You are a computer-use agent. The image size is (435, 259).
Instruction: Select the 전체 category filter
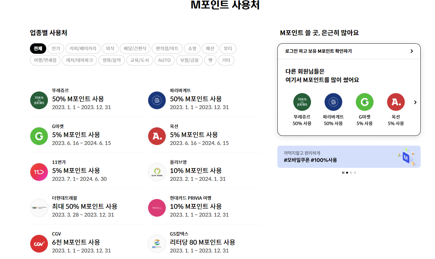pyautogui.click(x=38, y=49)
